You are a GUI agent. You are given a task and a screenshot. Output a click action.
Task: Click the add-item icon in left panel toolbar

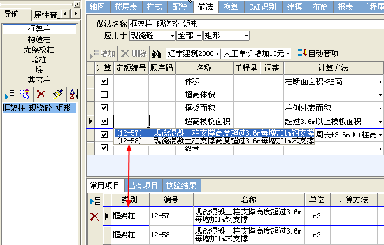point(10,94)
